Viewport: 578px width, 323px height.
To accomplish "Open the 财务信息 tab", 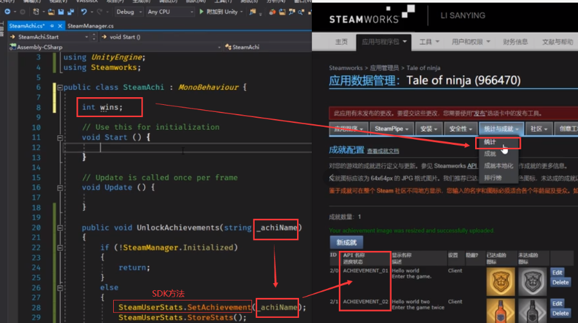I will (516, 42).
